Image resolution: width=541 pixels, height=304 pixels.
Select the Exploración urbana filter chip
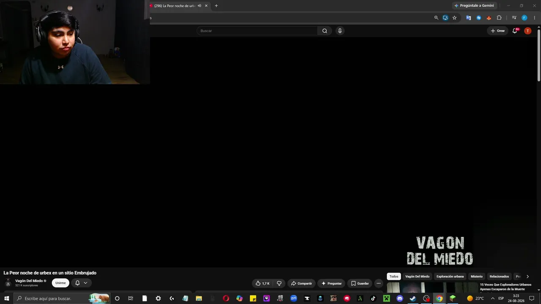coord(450,277)
